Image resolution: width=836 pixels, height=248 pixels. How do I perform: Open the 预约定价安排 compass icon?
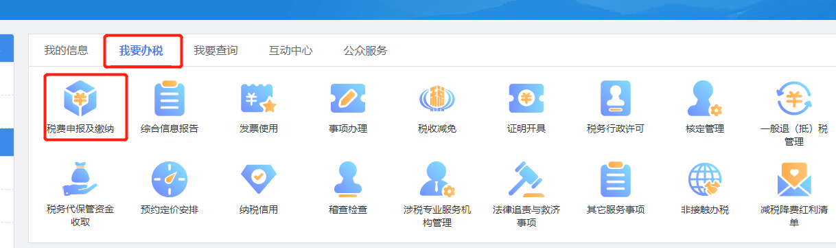pyautogui.click(x=170, y=179)
